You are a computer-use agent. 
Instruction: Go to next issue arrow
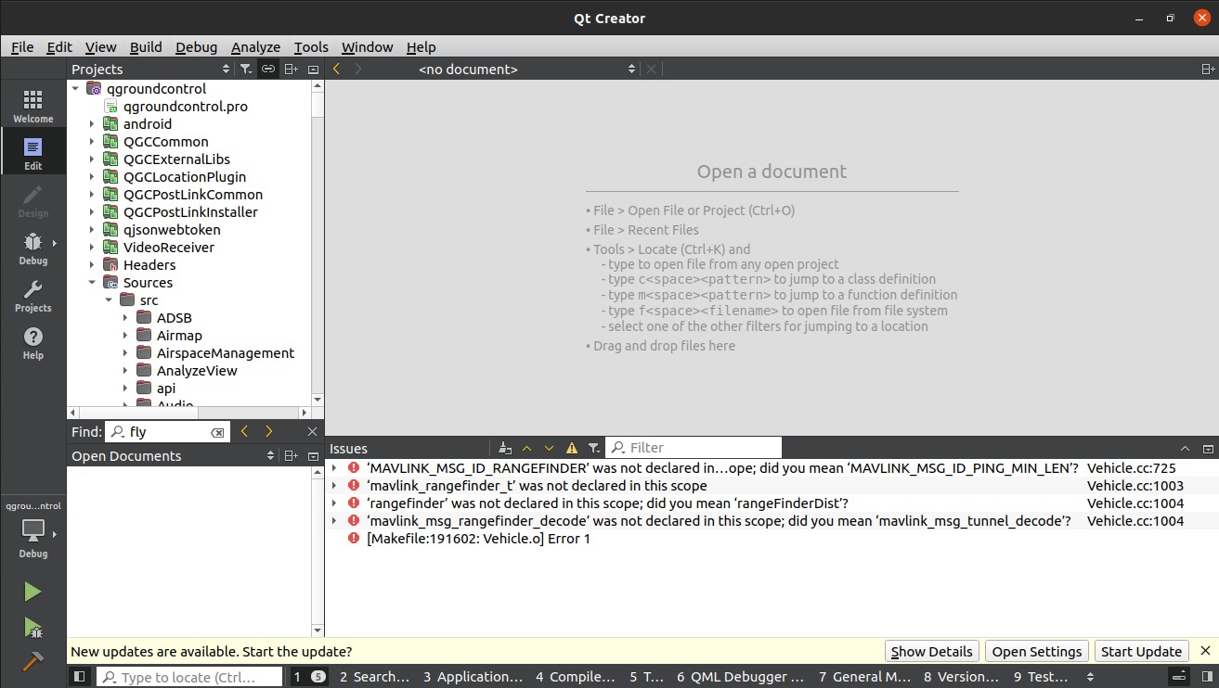point(549,448)
